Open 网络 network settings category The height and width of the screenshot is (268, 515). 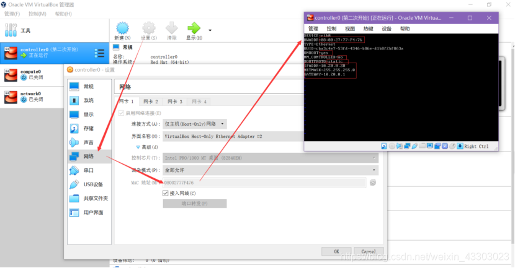pos(89,157)
